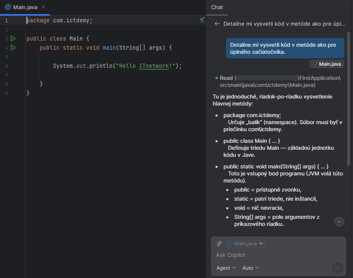Click 'public = prístupné zvonku,' bullet
The width and height of the screenshot is (353, 278).
[x=267, y=190]
